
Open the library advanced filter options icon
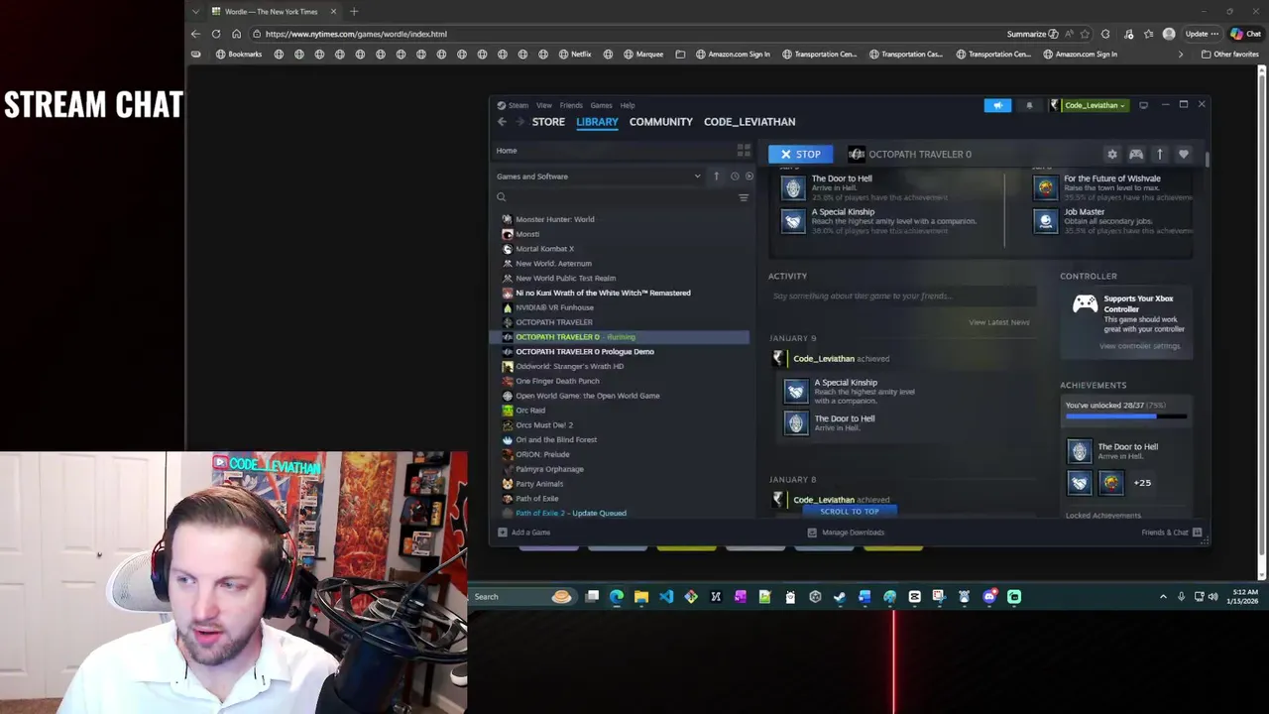[744, 197]
